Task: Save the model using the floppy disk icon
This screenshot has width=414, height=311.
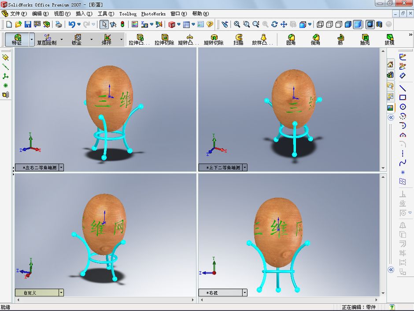Action: click(27, 24)
